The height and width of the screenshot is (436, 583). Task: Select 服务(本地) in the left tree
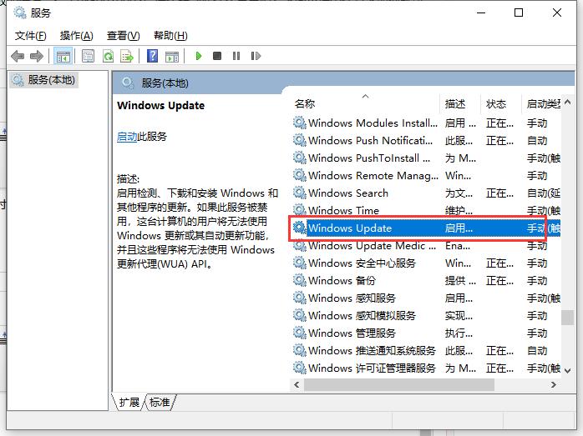(44, 80)
